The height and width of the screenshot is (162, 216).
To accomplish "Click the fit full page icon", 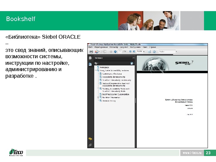I will [154, 52].
